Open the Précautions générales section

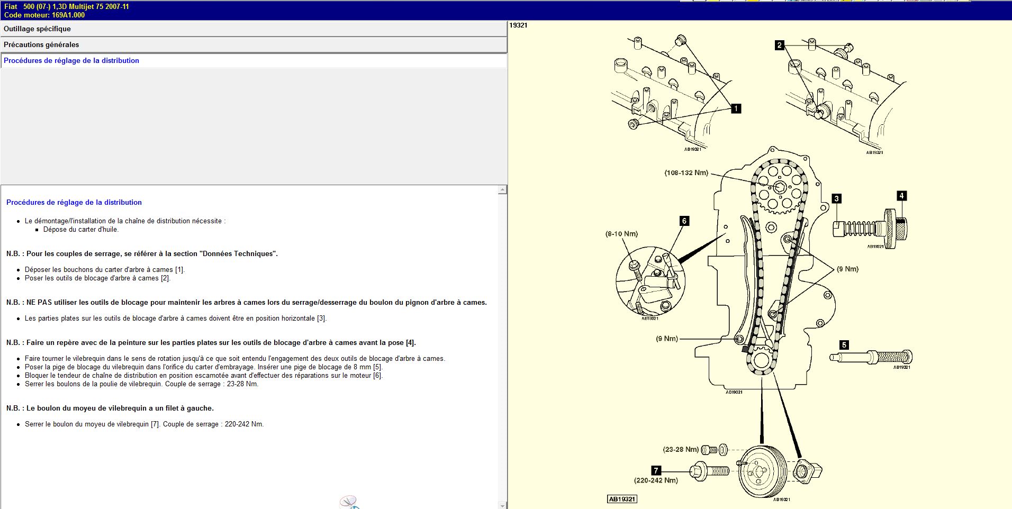[x=41, y=45]
